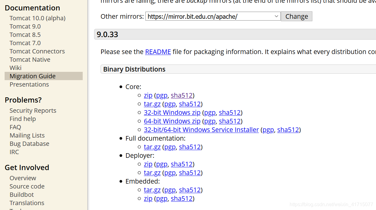This screenshot has height=210, width=376.
Task: Open Presentations sidebar link
Action: [29, 84]
